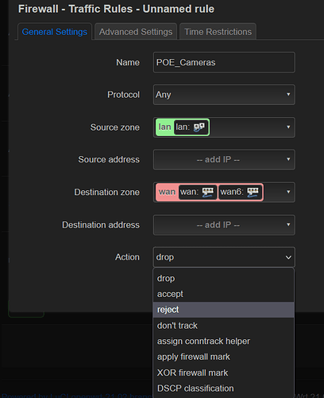Click the lan interface icon in Source zone
This screenshot has height=398, width=324.
coord(199,127)
